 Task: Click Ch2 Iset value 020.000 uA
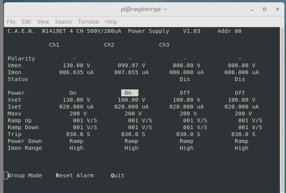[x=131, y=107]
